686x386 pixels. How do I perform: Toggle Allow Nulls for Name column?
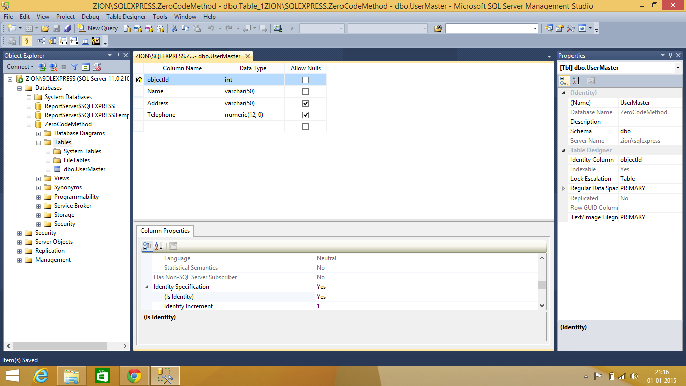click(x=305, y=91)
